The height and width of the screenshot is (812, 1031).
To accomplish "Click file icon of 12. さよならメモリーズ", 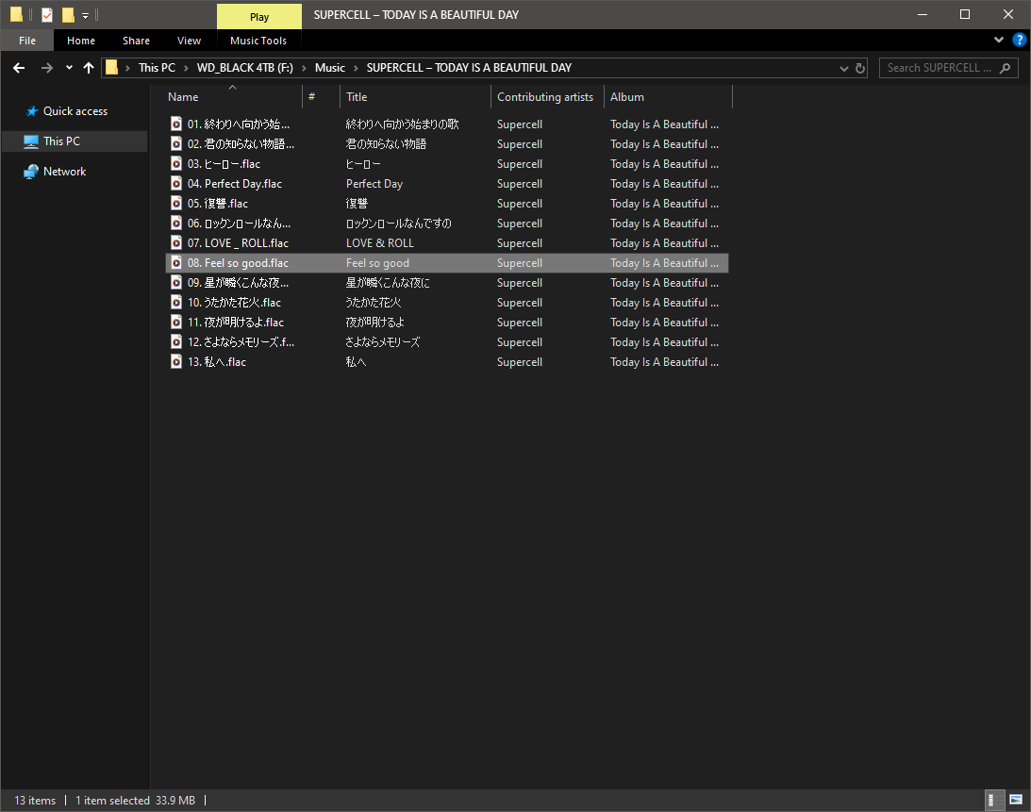I will (x=176, y=341).
